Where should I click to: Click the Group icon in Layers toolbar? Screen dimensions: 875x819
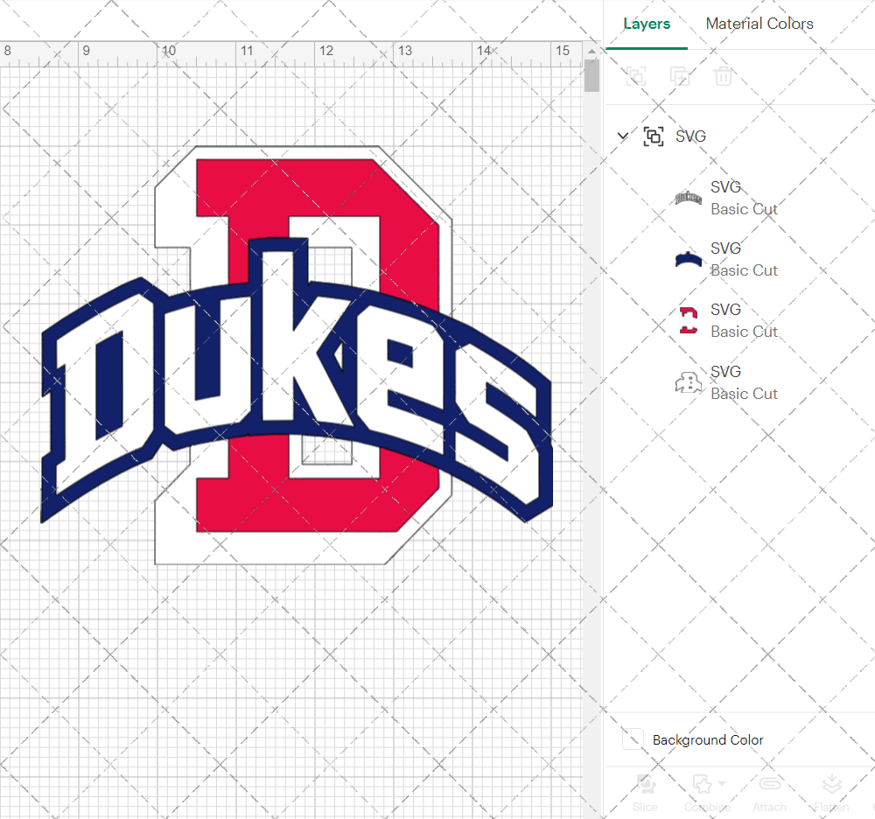pos(635,76)
